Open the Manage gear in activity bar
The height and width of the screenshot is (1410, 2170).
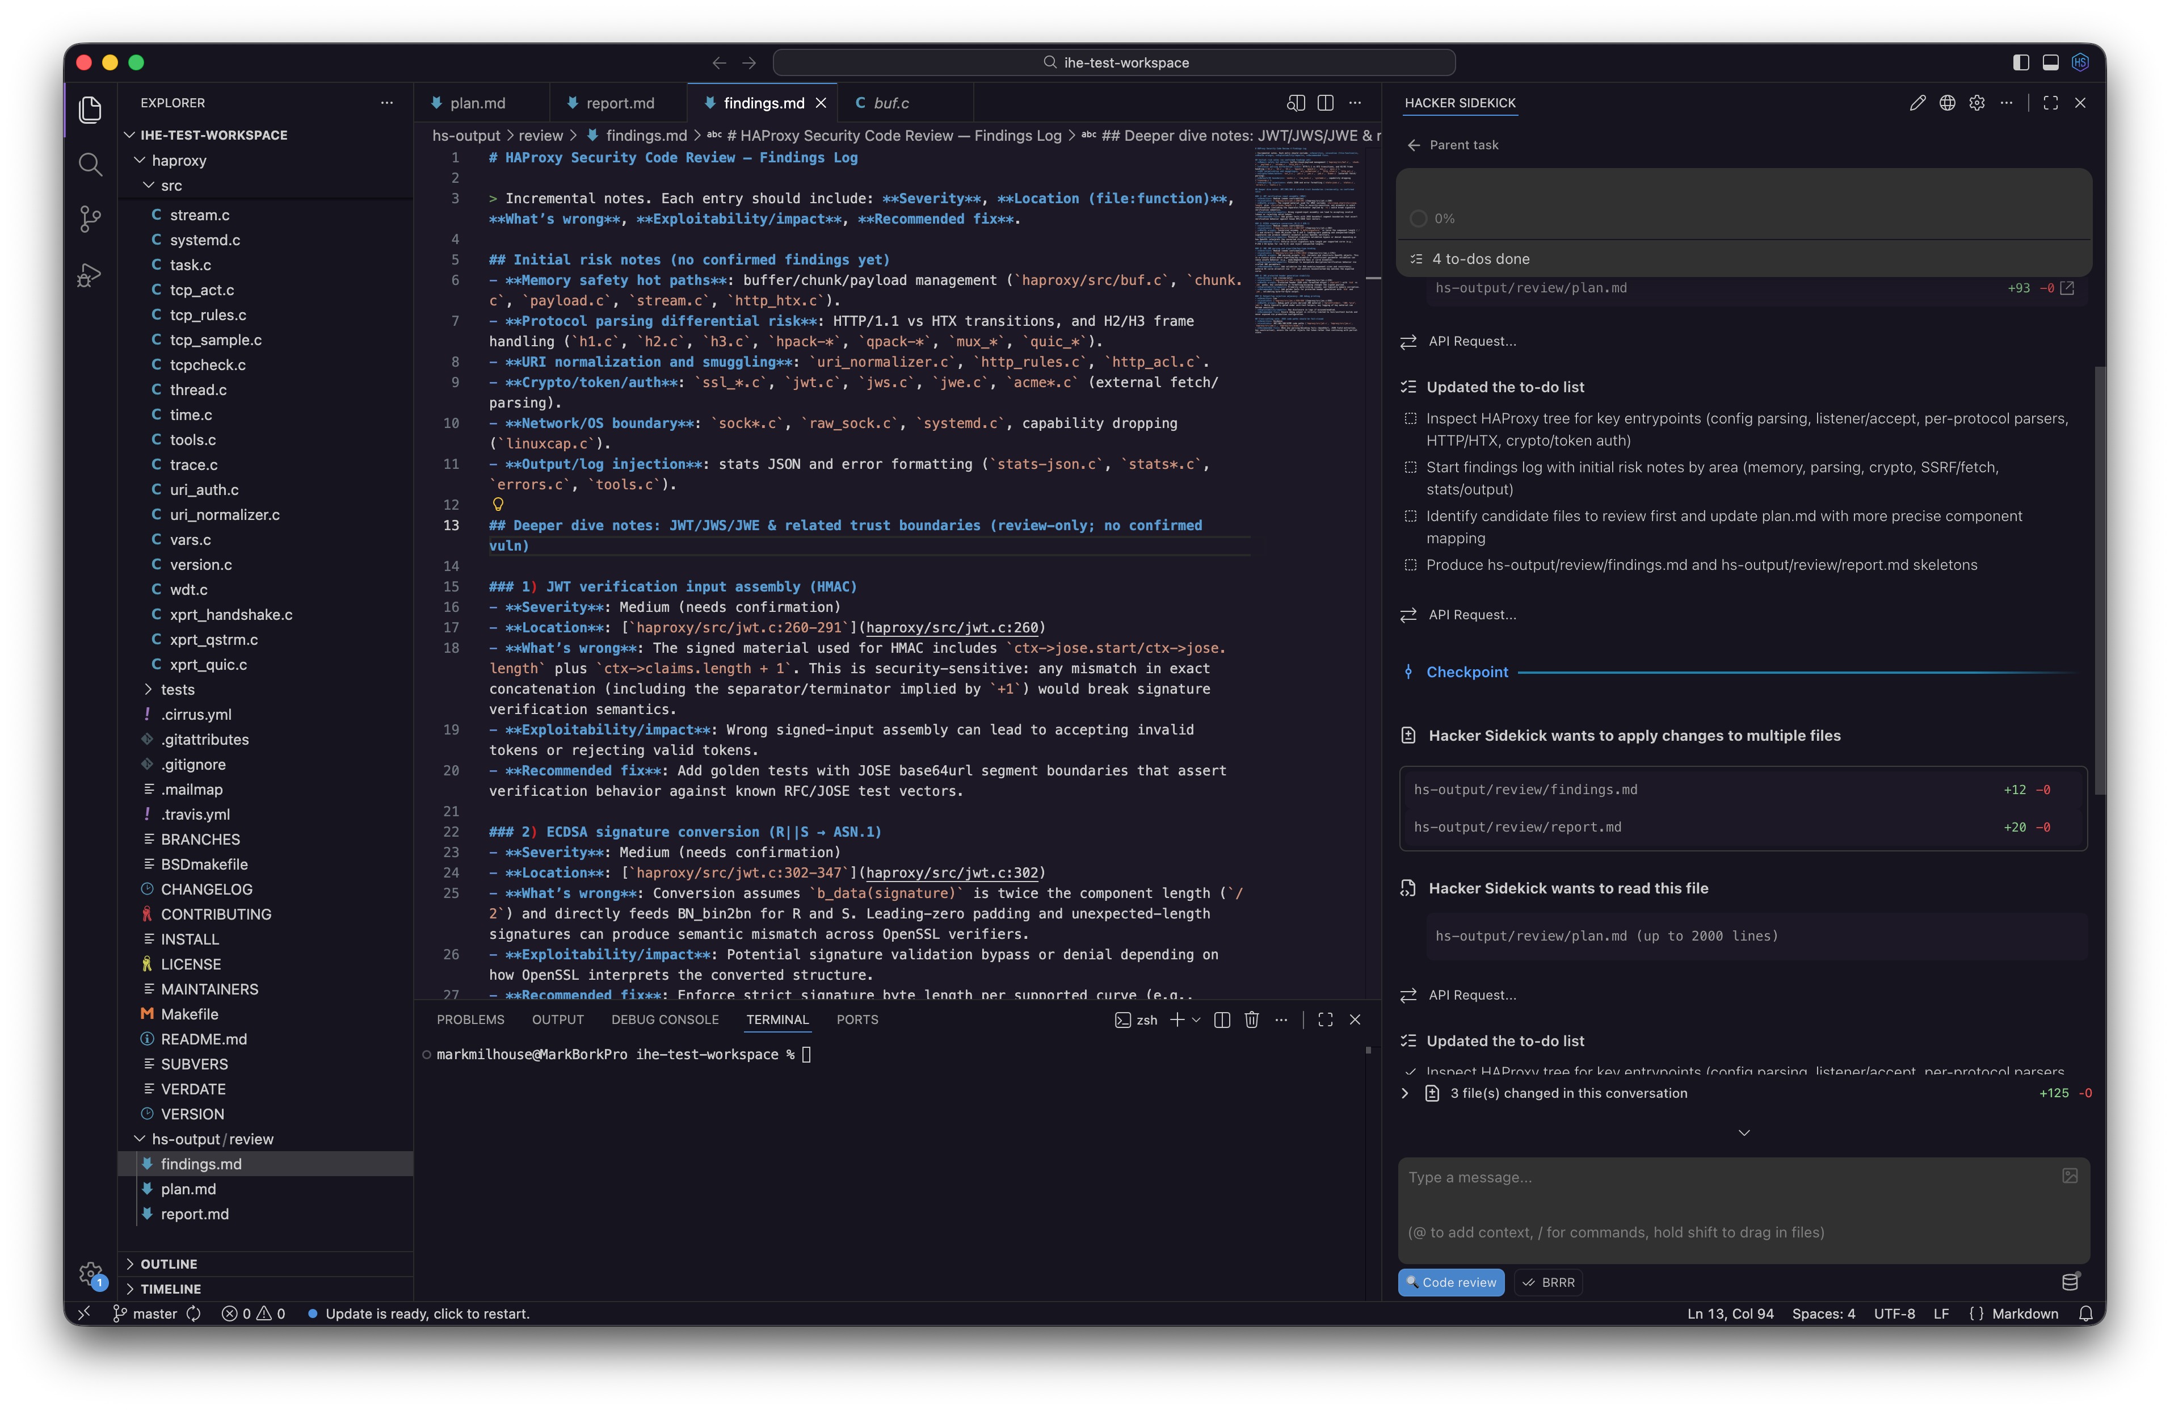pos(89,1273)
